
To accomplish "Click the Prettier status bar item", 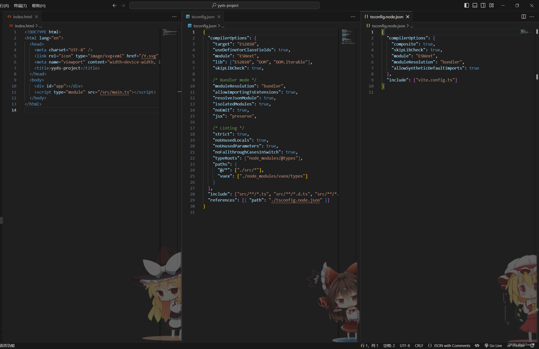I will point(516,345).
